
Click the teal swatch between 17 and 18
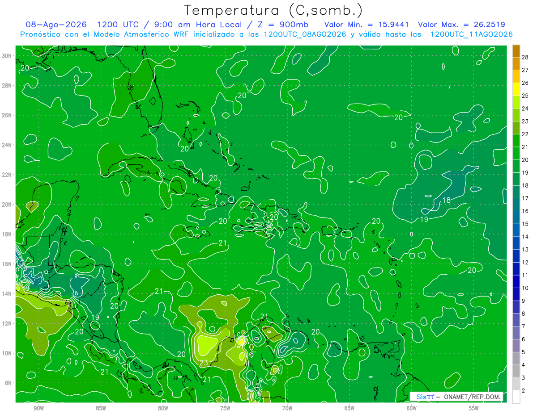coord(516,192)
